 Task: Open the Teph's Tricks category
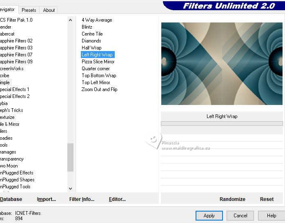[11, 110]
